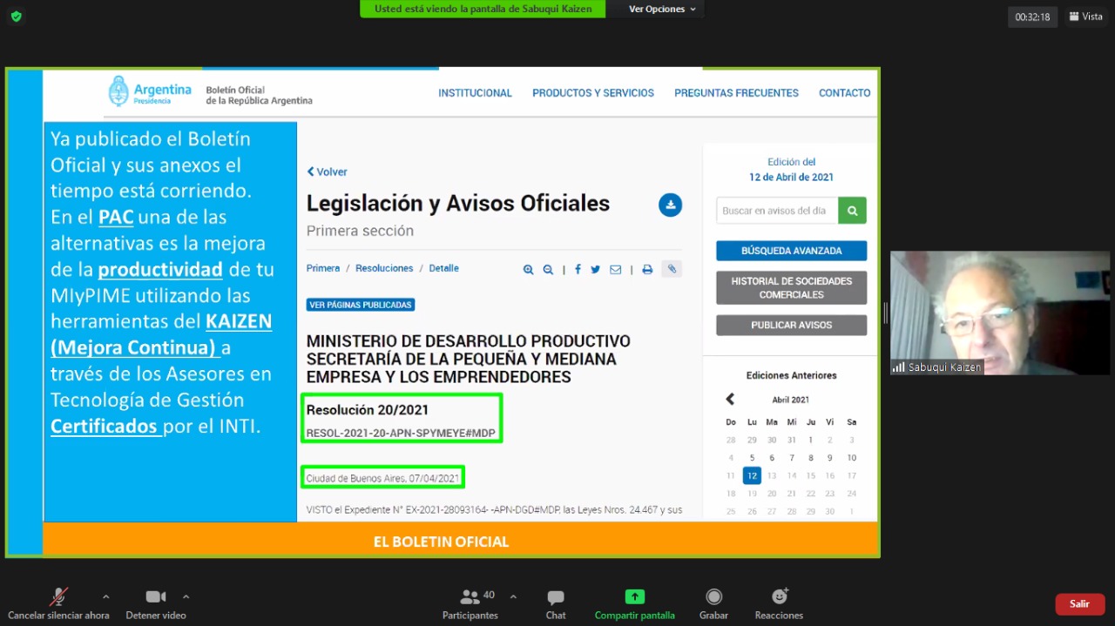Unmute microphone with Cancelar silenciar ahora
This screenshot has width=1115, height=626.
58,604
